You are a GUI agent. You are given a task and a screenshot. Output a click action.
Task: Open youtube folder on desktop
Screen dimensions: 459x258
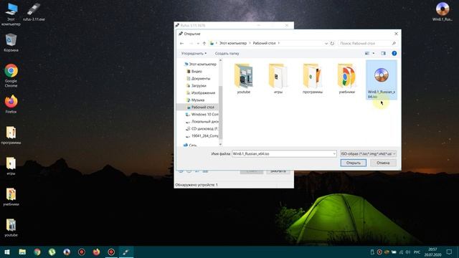11,228
